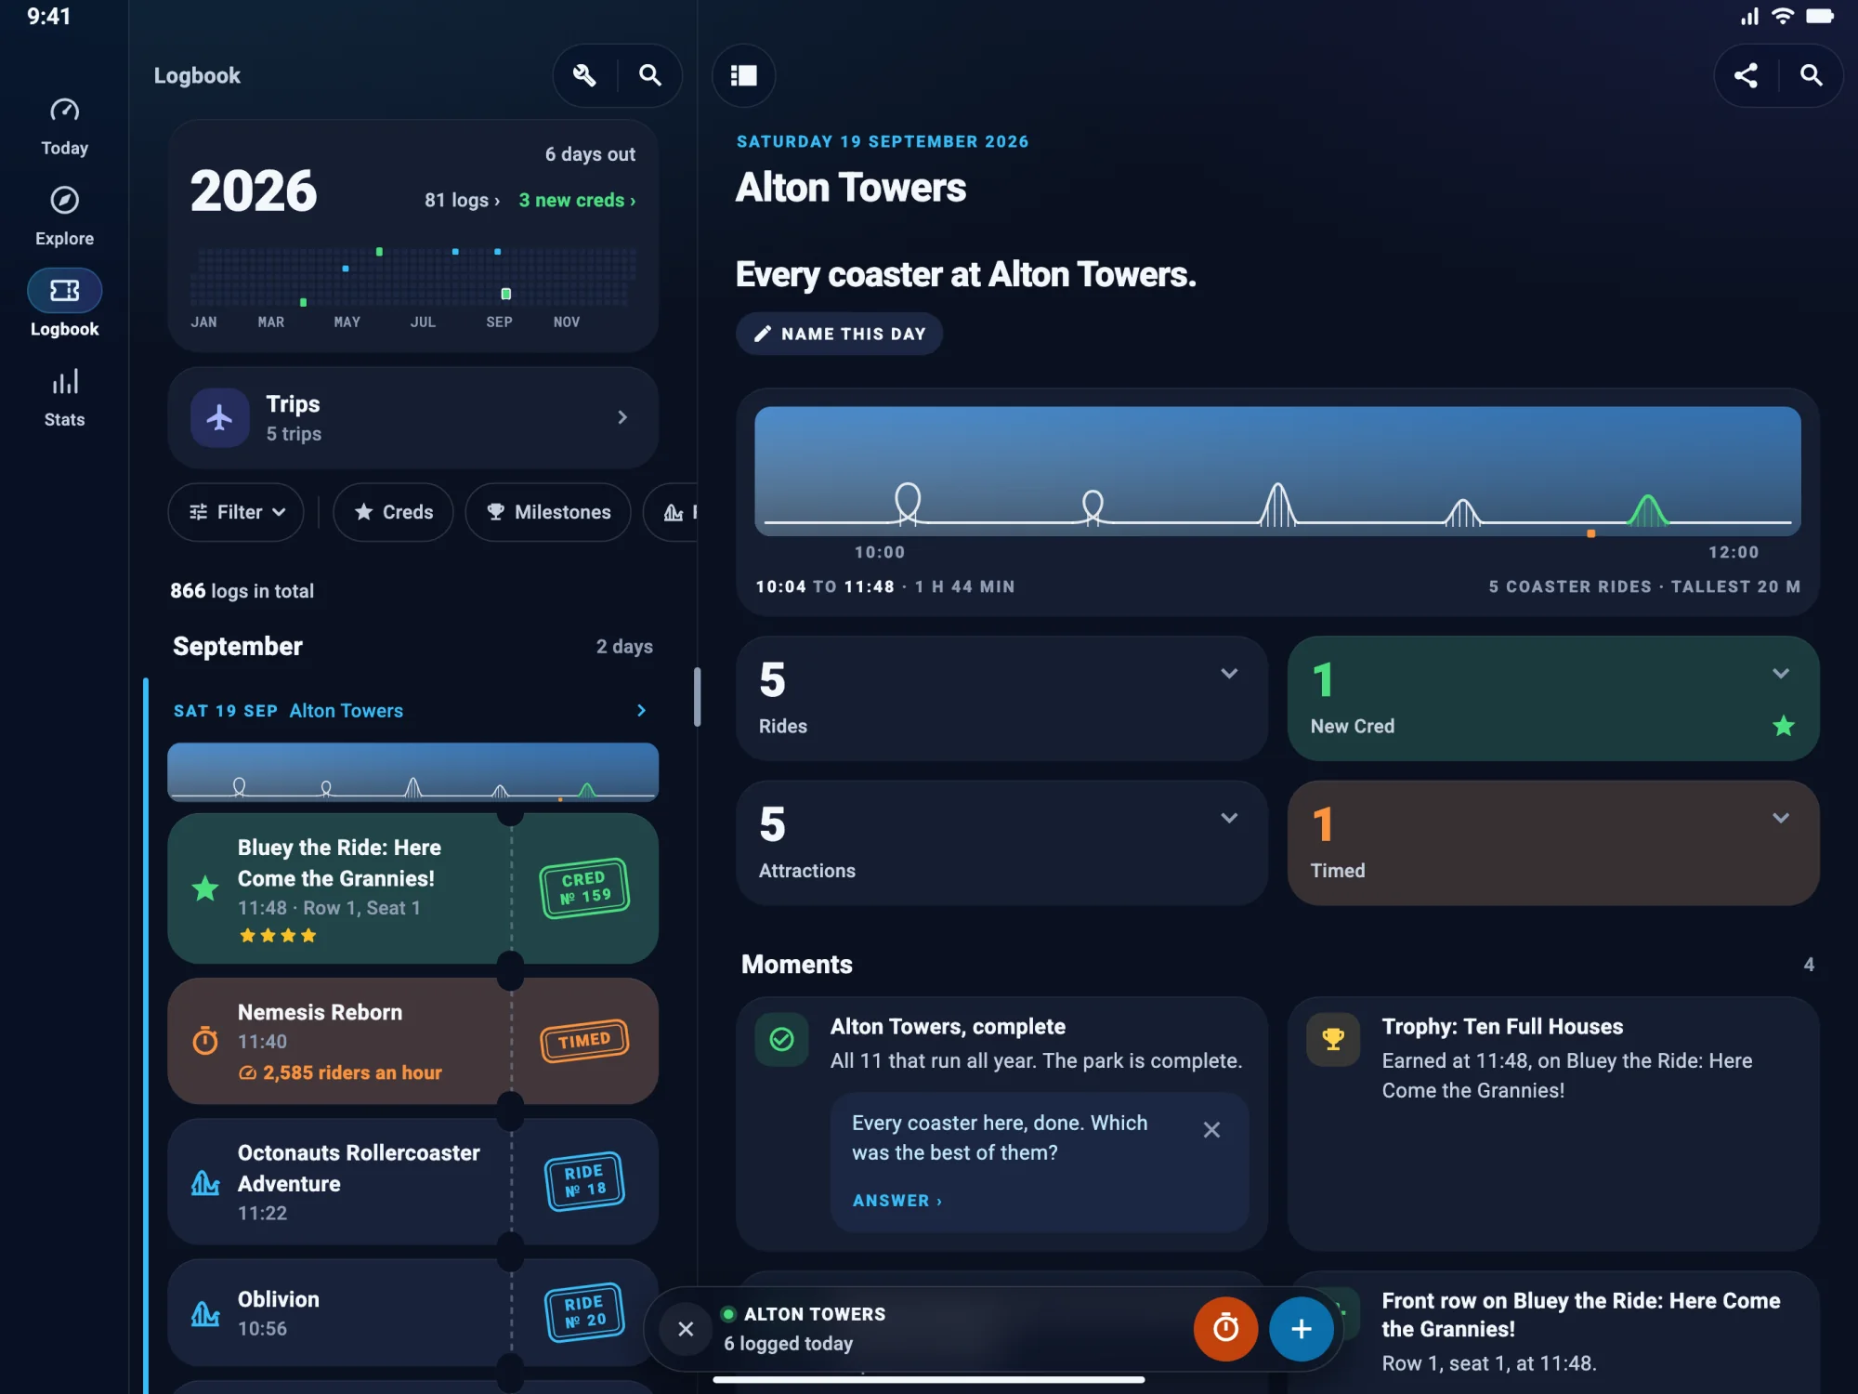The image size is (1858, 1394).
Task: Click the orange marker on ride timeline
Action: [x=1591, y=533]
